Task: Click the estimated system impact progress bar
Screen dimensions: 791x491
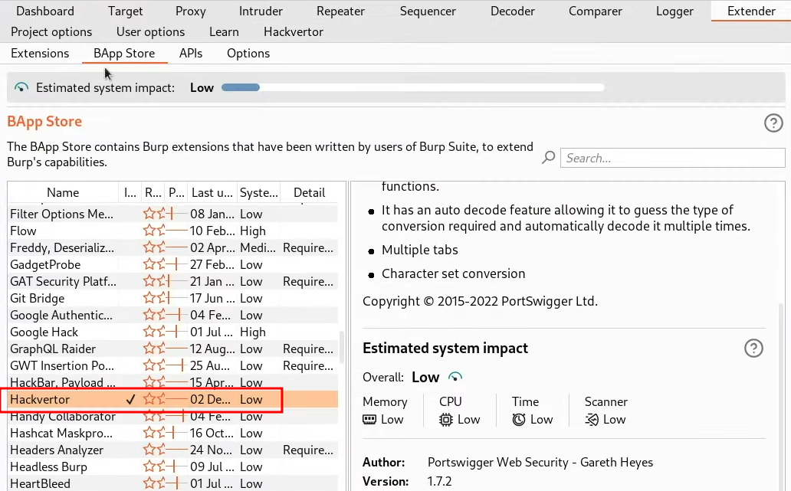Action: point(412,87)
